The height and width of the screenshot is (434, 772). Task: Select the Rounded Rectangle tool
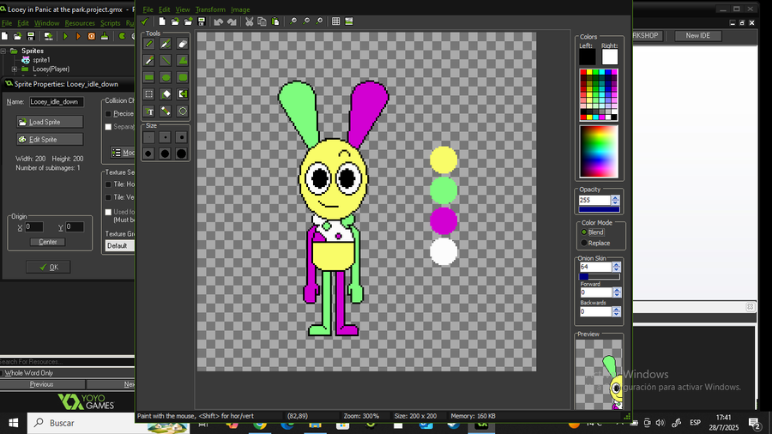[182, 77]
